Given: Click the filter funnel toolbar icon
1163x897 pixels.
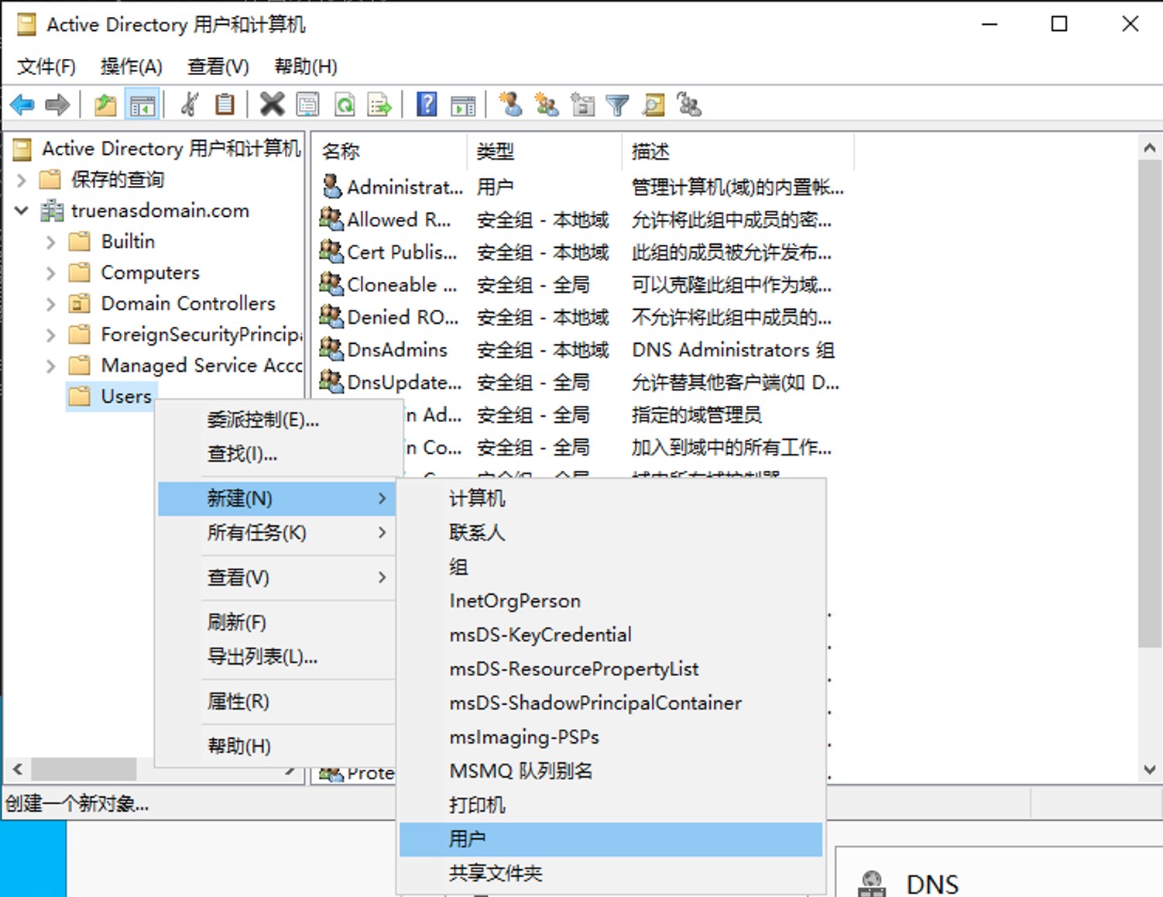Looking at the screenshot, I should 617,105.
